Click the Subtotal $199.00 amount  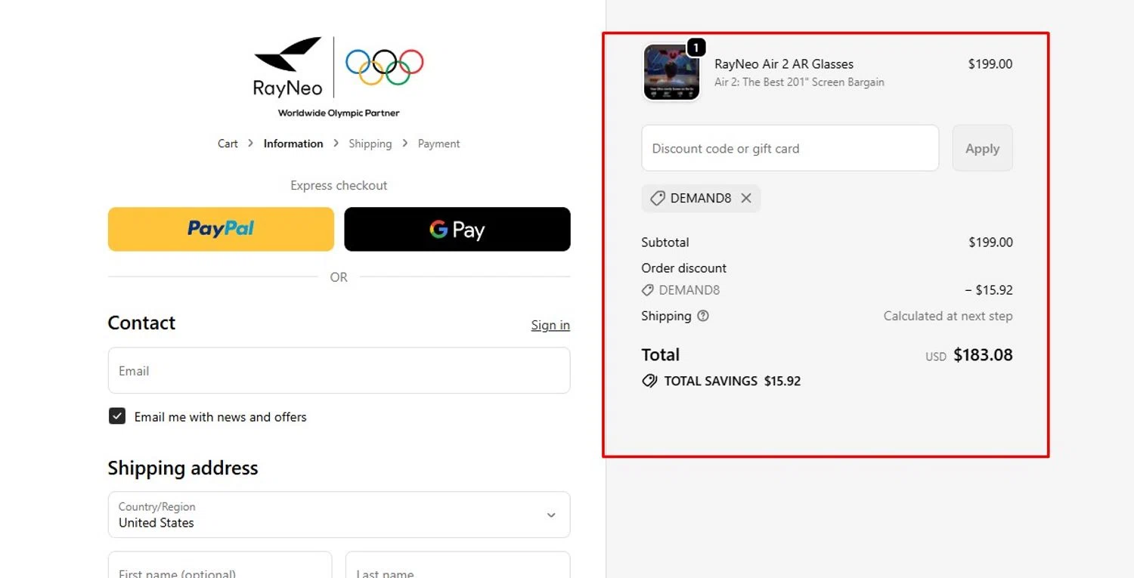point(990,243)
